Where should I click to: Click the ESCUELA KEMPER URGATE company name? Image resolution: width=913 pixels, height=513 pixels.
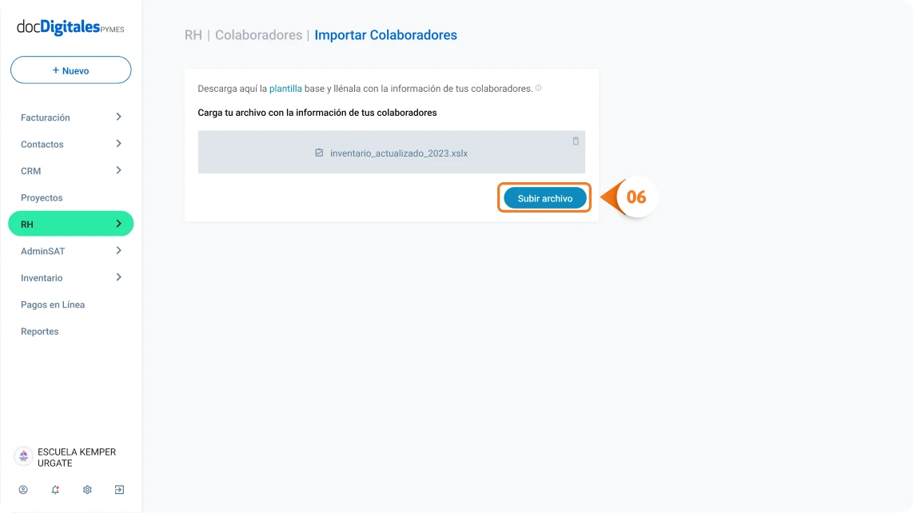pyautogui.click(x=77, y=458)
